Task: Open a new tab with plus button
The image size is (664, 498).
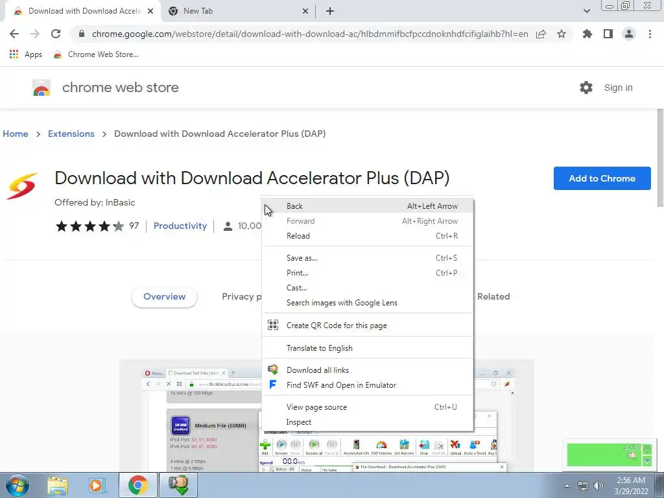Action: [330, 12]
